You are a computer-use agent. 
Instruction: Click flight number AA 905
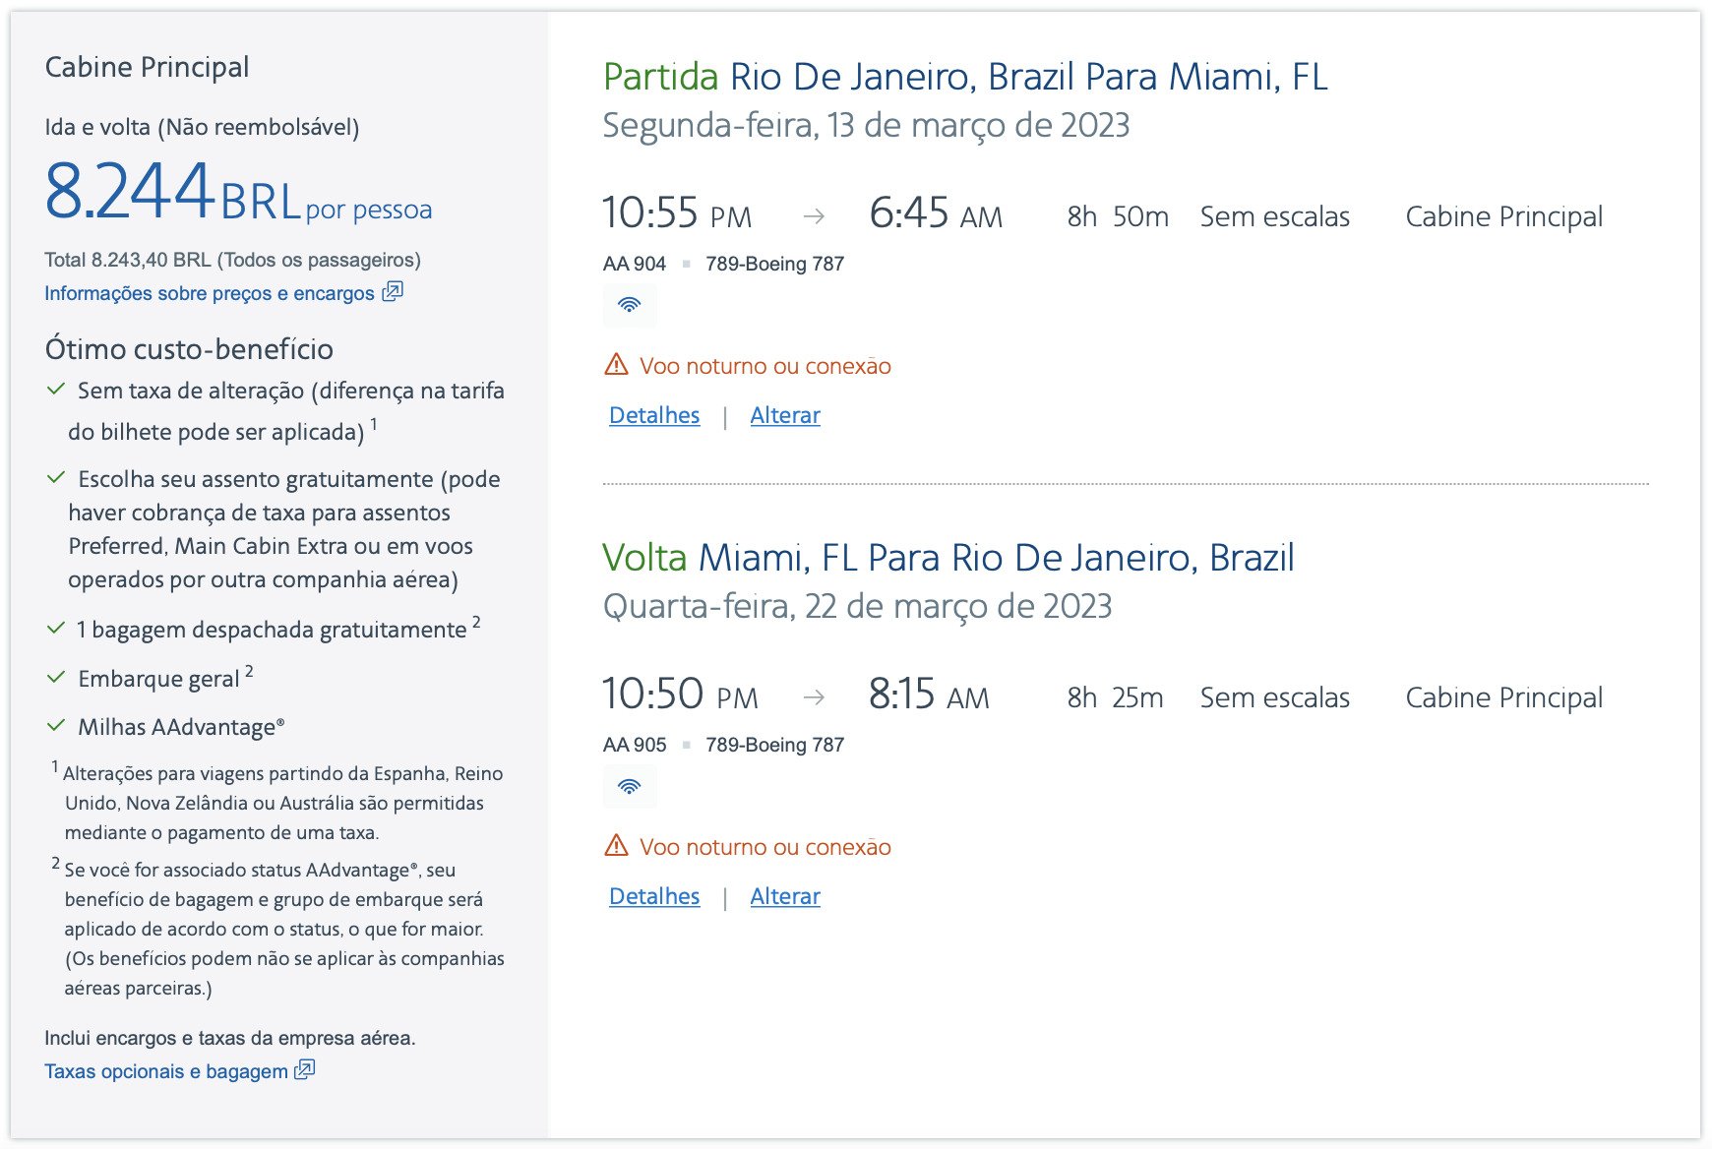(635, 745)
